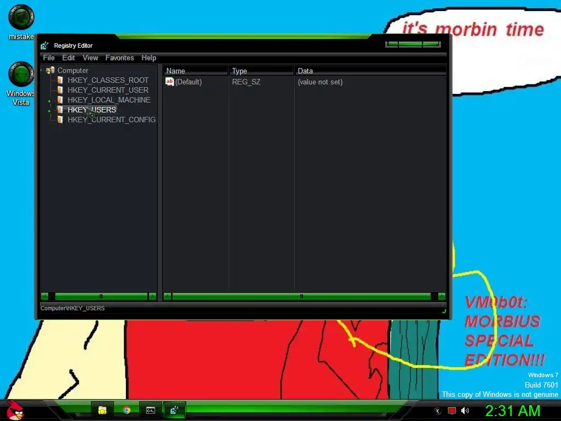Click the Computer icon in tree
Viewport: 561px width, 421px height.
(x=50, y=70)
